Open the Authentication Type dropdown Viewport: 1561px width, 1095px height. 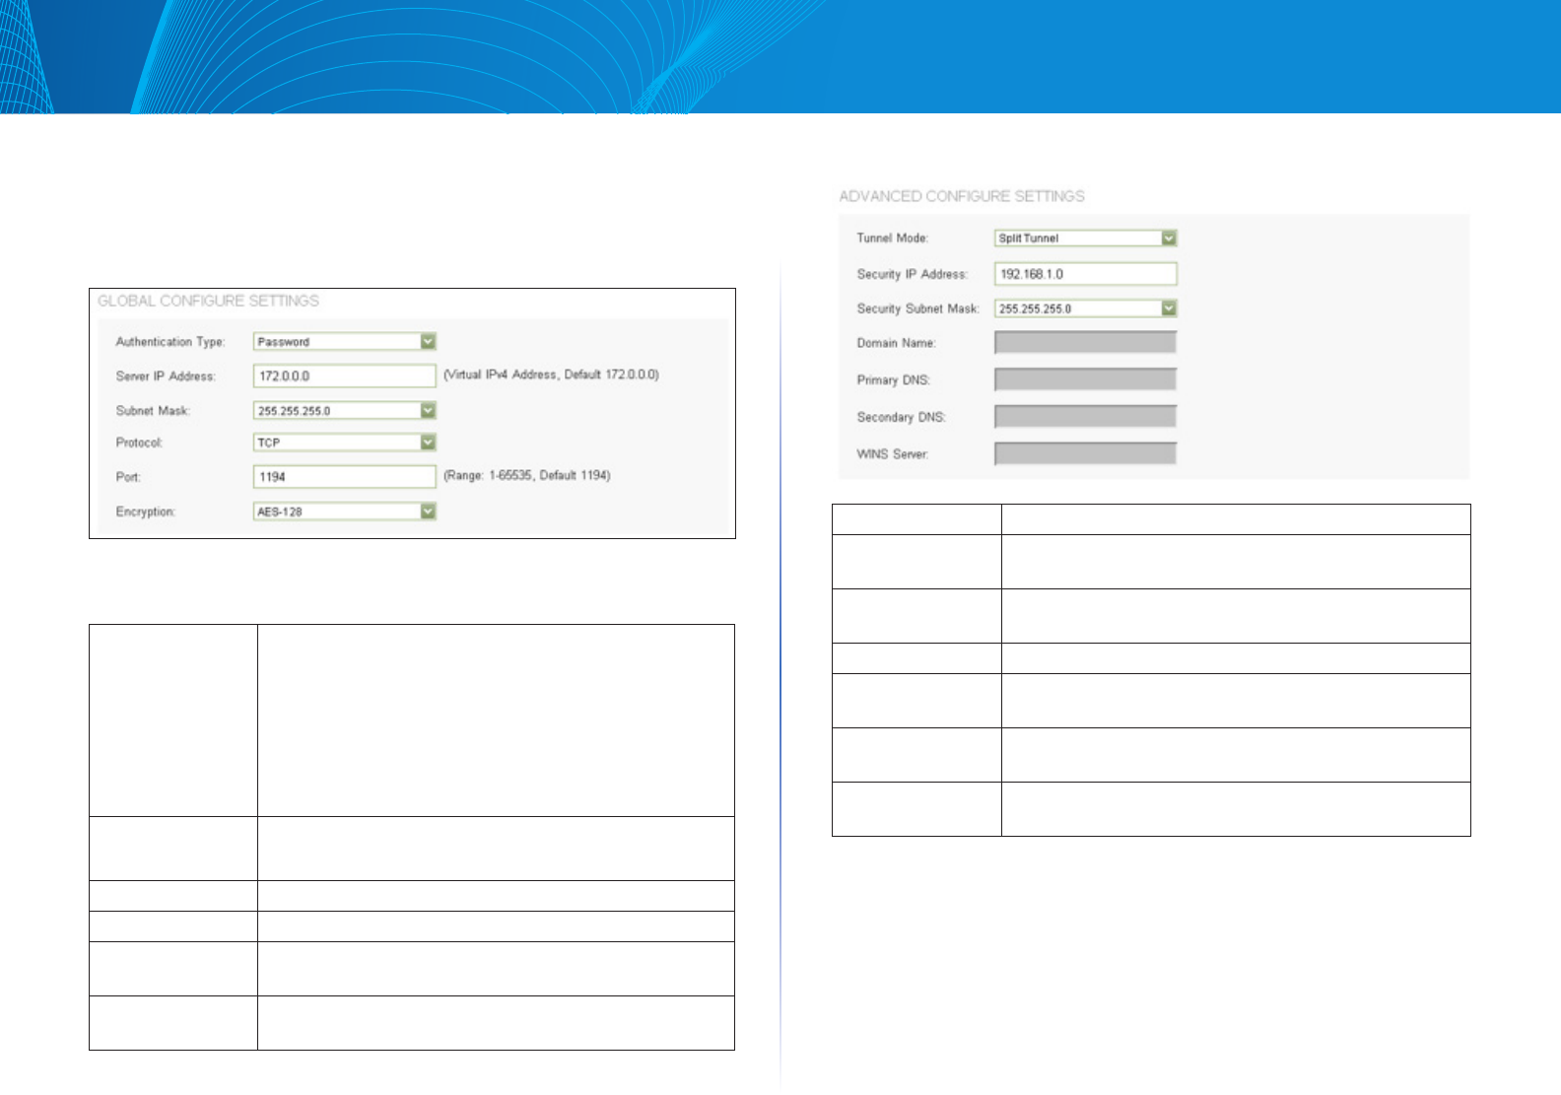tap(344, 341)
